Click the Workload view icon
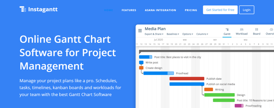This screenshot has height=108, width=274. [242, 30]
